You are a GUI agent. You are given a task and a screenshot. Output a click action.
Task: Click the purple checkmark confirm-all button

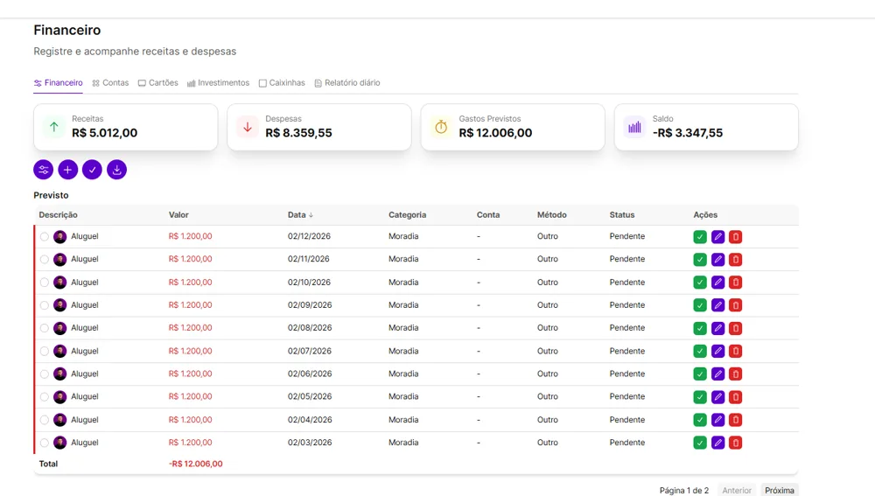pyautogui.click(x=92, y=170)
